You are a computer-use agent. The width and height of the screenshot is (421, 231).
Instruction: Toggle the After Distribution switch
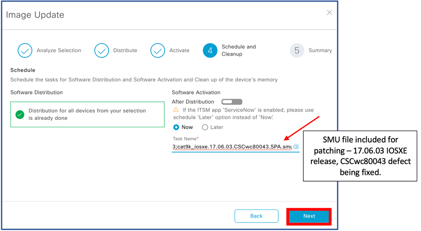(x=232, y=102)
